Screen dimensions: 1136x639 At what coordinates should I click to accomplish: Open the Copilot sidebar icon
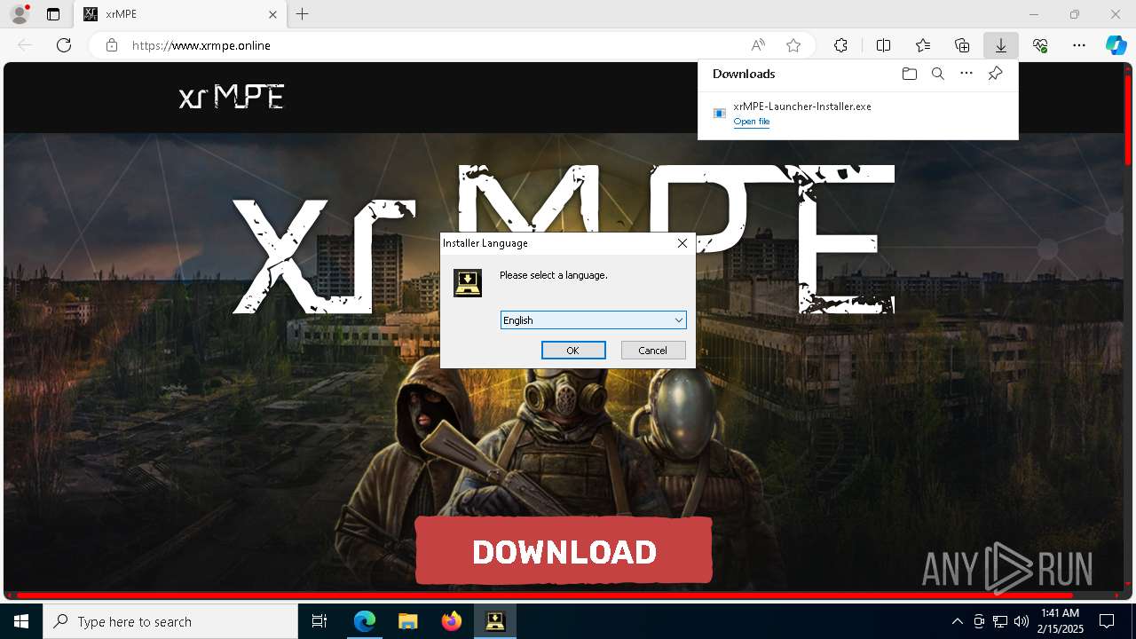[x=1116, y=45]
